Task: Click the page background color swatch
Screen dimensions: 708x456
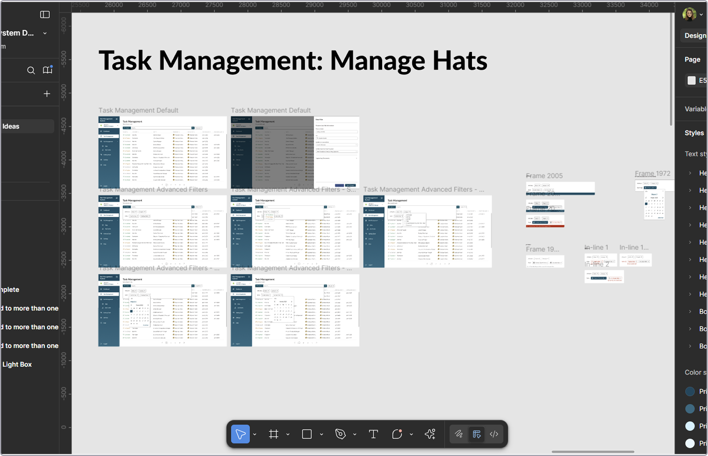Action: 691,81
